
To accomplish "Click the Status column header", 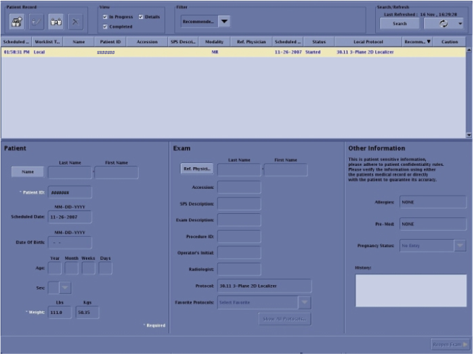I will pos(318,42).
